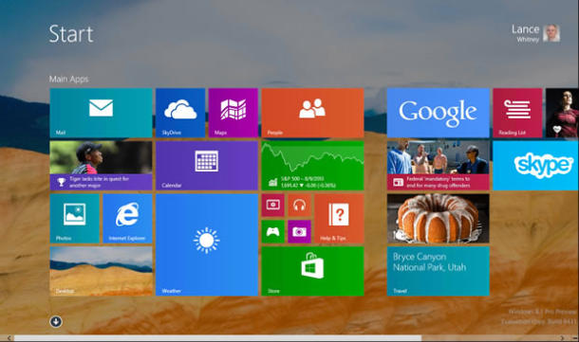579x342 pixels.
Task: Open the Help & Tips tile
Action: coord(339,219)
